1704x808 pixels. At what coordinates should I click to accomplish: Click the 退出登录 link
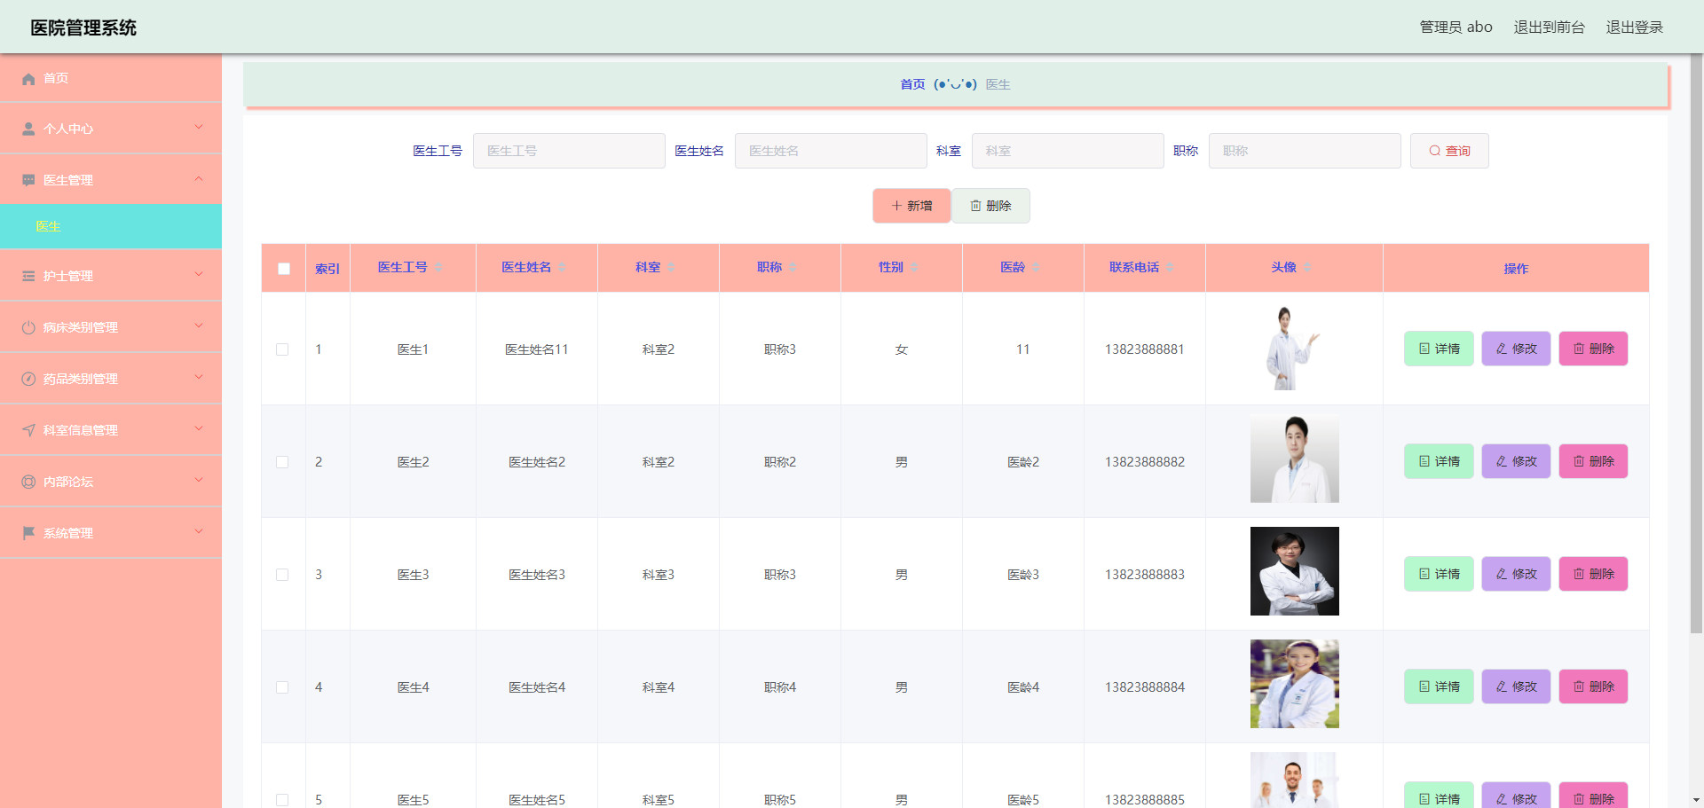(x=1634, y=27)
